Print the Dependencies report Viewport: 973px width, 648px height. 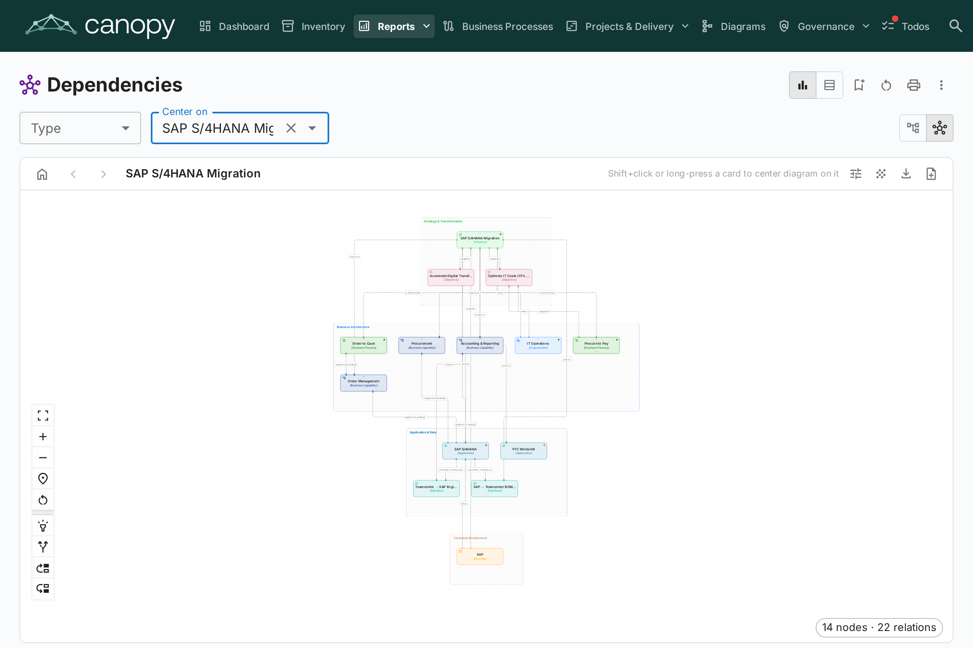[914, 85]
